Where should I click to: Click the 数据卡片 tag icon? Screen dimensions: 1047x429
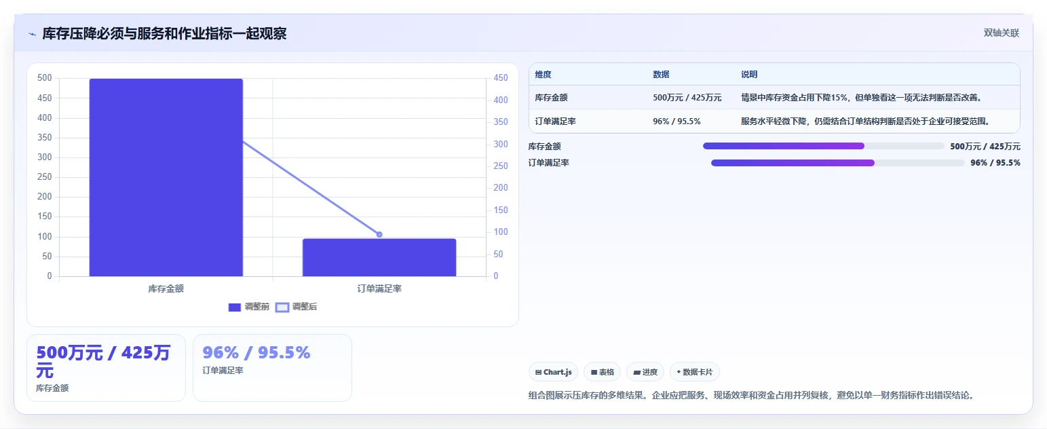coord(679,372)
